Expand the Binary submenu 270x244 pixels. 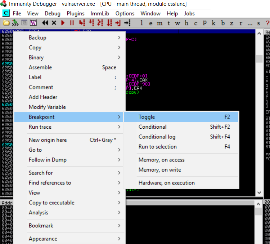(68, 57)
